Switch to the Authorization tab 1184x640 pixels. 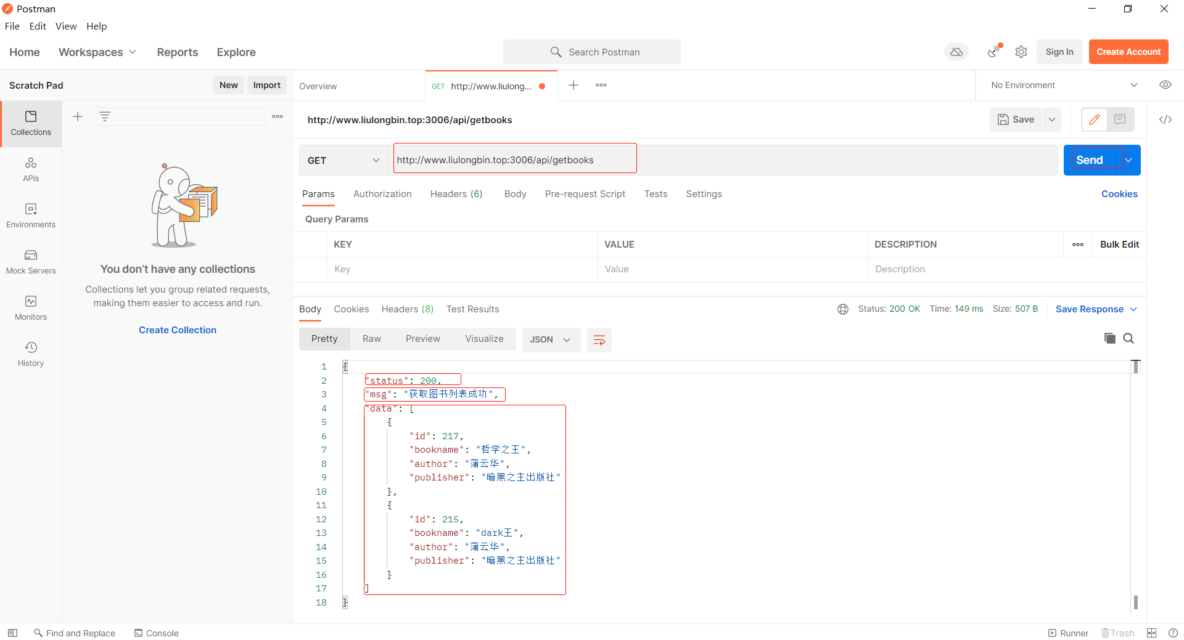pyautogui.click(x=382, y=194)
